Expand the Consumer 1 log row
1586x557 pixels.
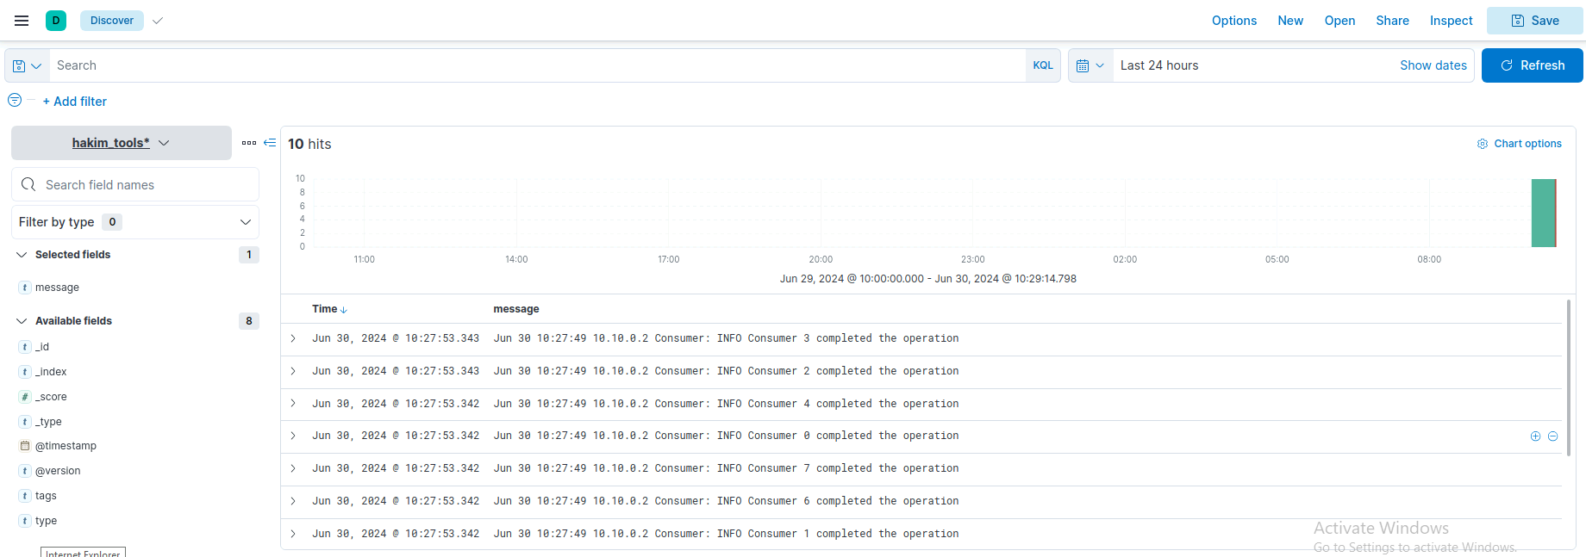pyautogui.click(x=293, y=534)
